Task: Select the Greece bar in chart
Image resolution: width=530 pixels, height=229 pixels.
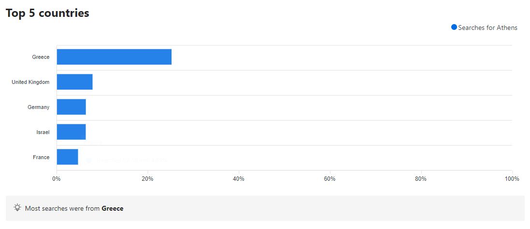Action: point(114,57)
